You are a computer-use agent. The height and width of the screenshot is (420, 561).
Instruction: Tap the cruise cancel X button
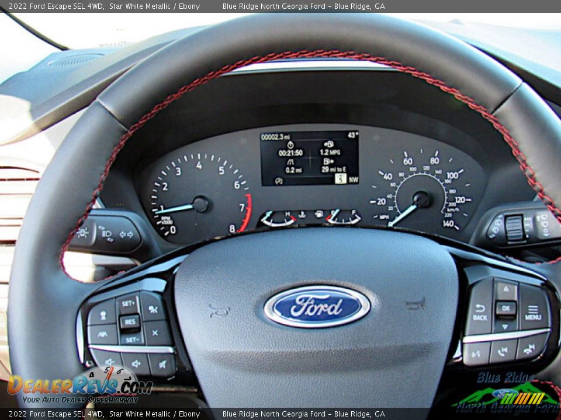(155, 332)
